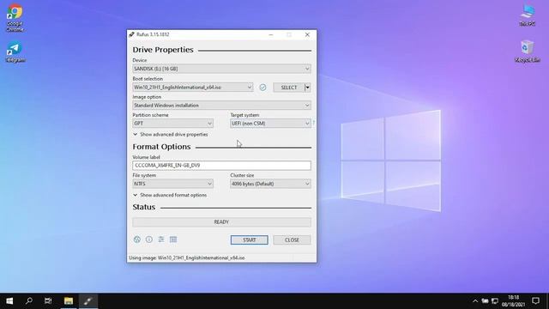The height and width of the screenshot is (309, 549).
Task: Click the network tray icon
Action: 495,301
